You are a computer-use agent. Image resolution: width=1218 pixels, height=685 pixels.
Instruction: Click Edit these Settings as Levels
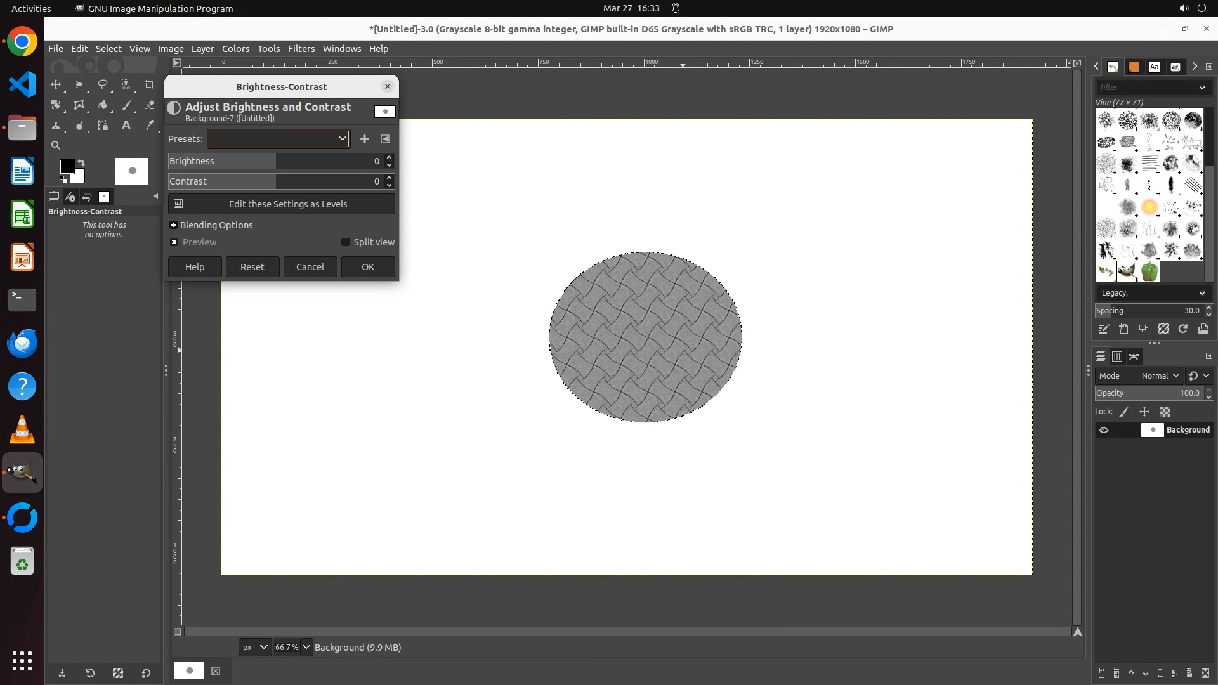(x=282, y=204)
